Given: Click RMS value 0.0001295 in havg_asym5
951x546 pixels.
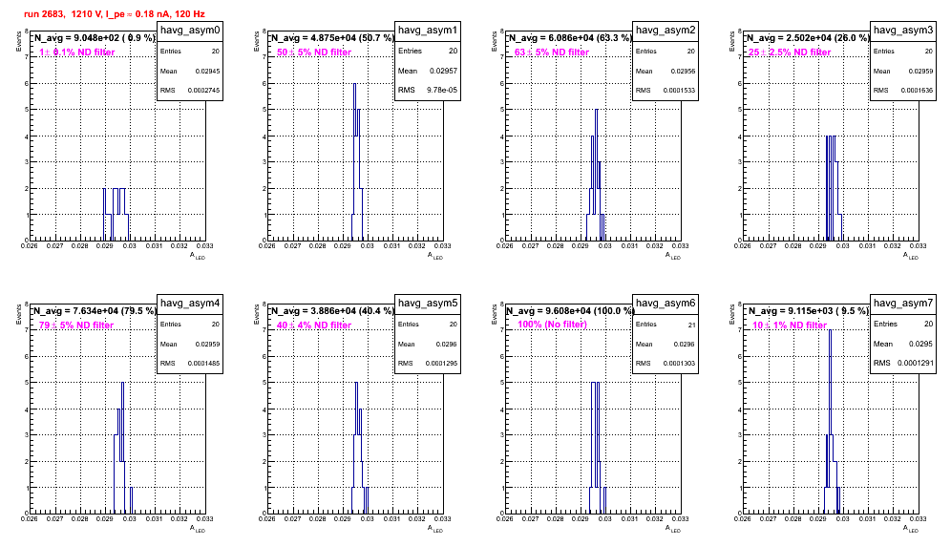Looking at the screenshot, I should (441, 363).
